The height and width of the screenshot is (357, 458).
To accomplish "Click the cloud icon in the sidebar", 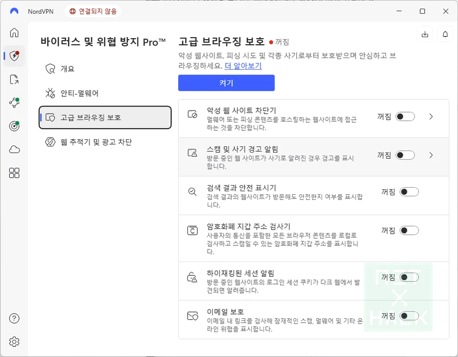I will [x=14, y=149].
